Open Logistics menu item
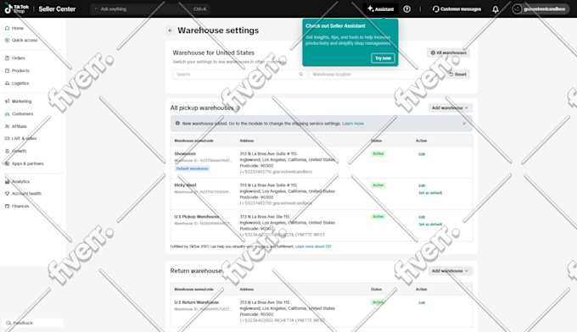 (x=20, y=83)
